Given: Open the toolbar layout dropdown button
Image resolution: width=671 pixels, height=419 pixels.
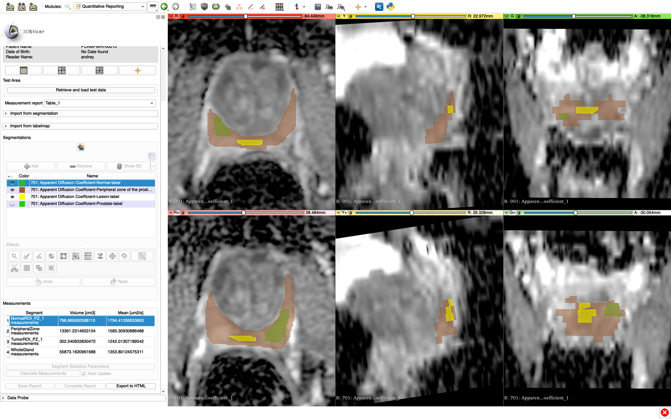Looking at the screenshot, I should (153, 7).
